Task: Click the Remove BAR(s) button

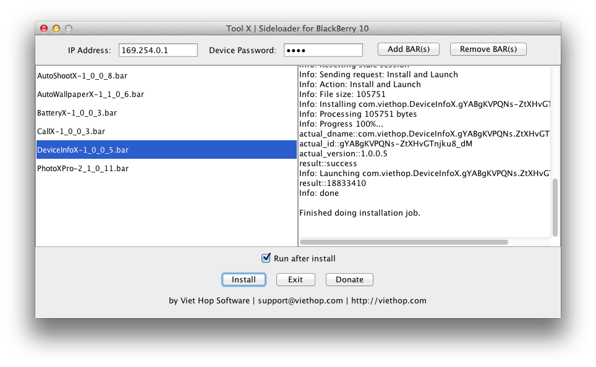Action: (x=488, y=49)
